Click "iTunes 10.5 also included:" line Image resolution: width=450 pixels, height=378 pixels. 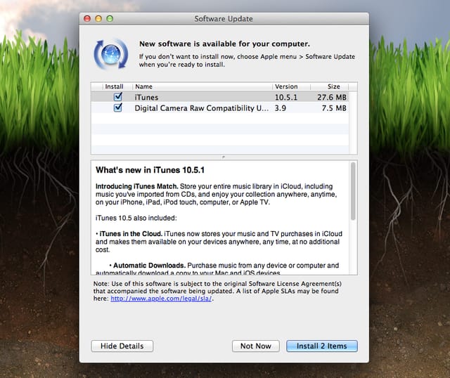pos(136,218)
